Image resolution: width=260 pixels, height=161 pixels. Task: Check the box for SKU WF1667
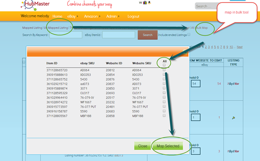click(x=164, y=102)
